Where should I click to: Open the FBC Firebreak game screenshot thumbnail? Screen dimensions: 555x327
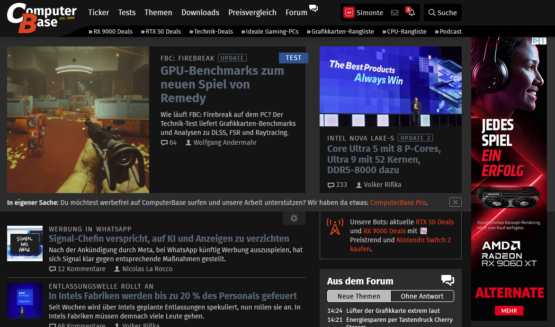coord(78,120)
